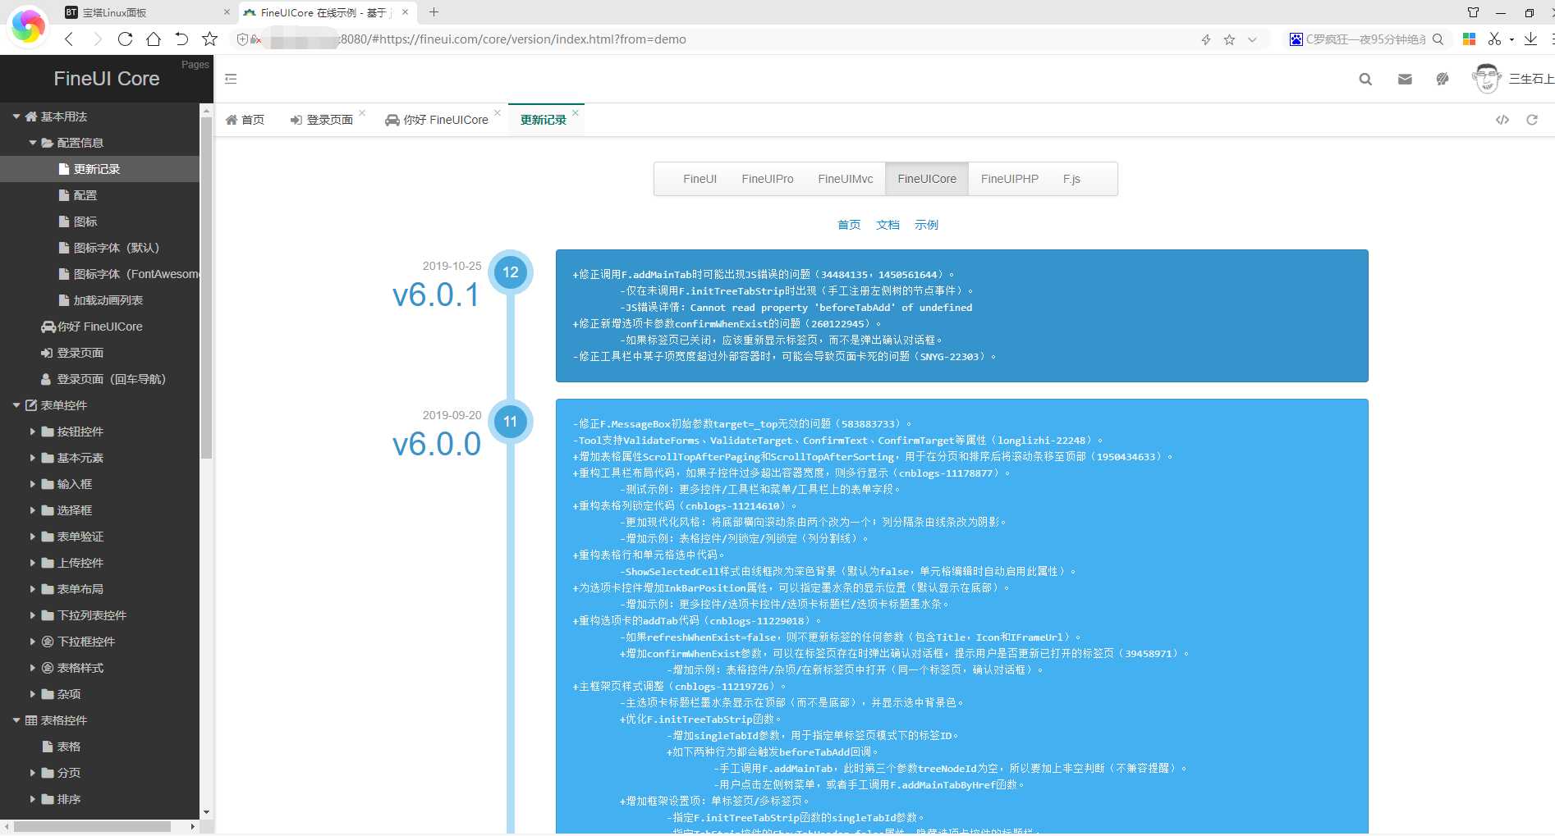Click the browser address bar URL
1555x836 pixels.
coord(513,39)
